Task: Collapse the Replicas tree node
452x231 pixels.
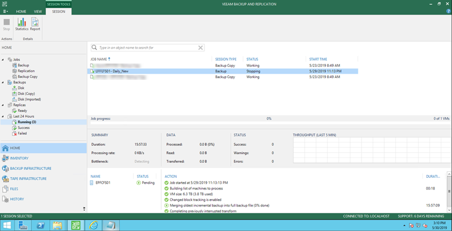Action: (x=3, y=105)
